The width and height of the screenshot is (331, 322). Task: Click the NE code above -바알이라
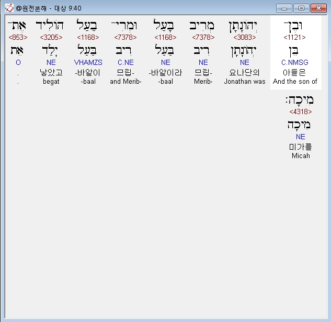pos(165,62)
